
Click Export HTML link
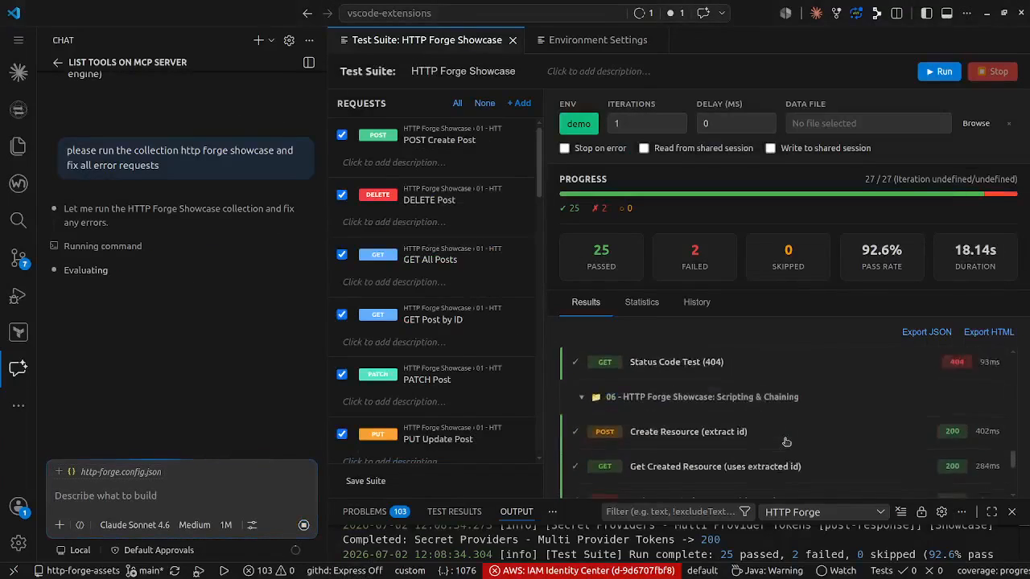(989, 332)
